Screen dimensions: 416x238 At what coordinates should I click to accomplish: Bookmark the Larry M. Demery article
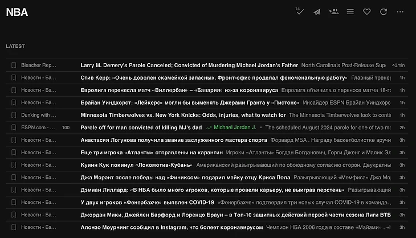click(14, 65)
